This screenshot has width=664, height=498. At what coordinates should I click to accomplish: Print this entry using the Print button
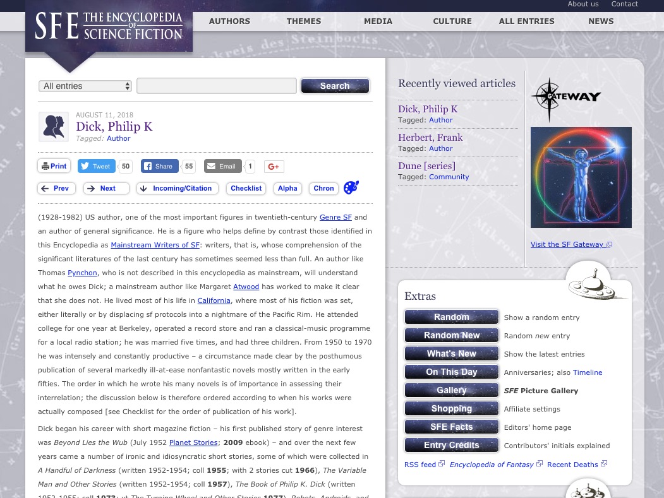tap(54, 166)
